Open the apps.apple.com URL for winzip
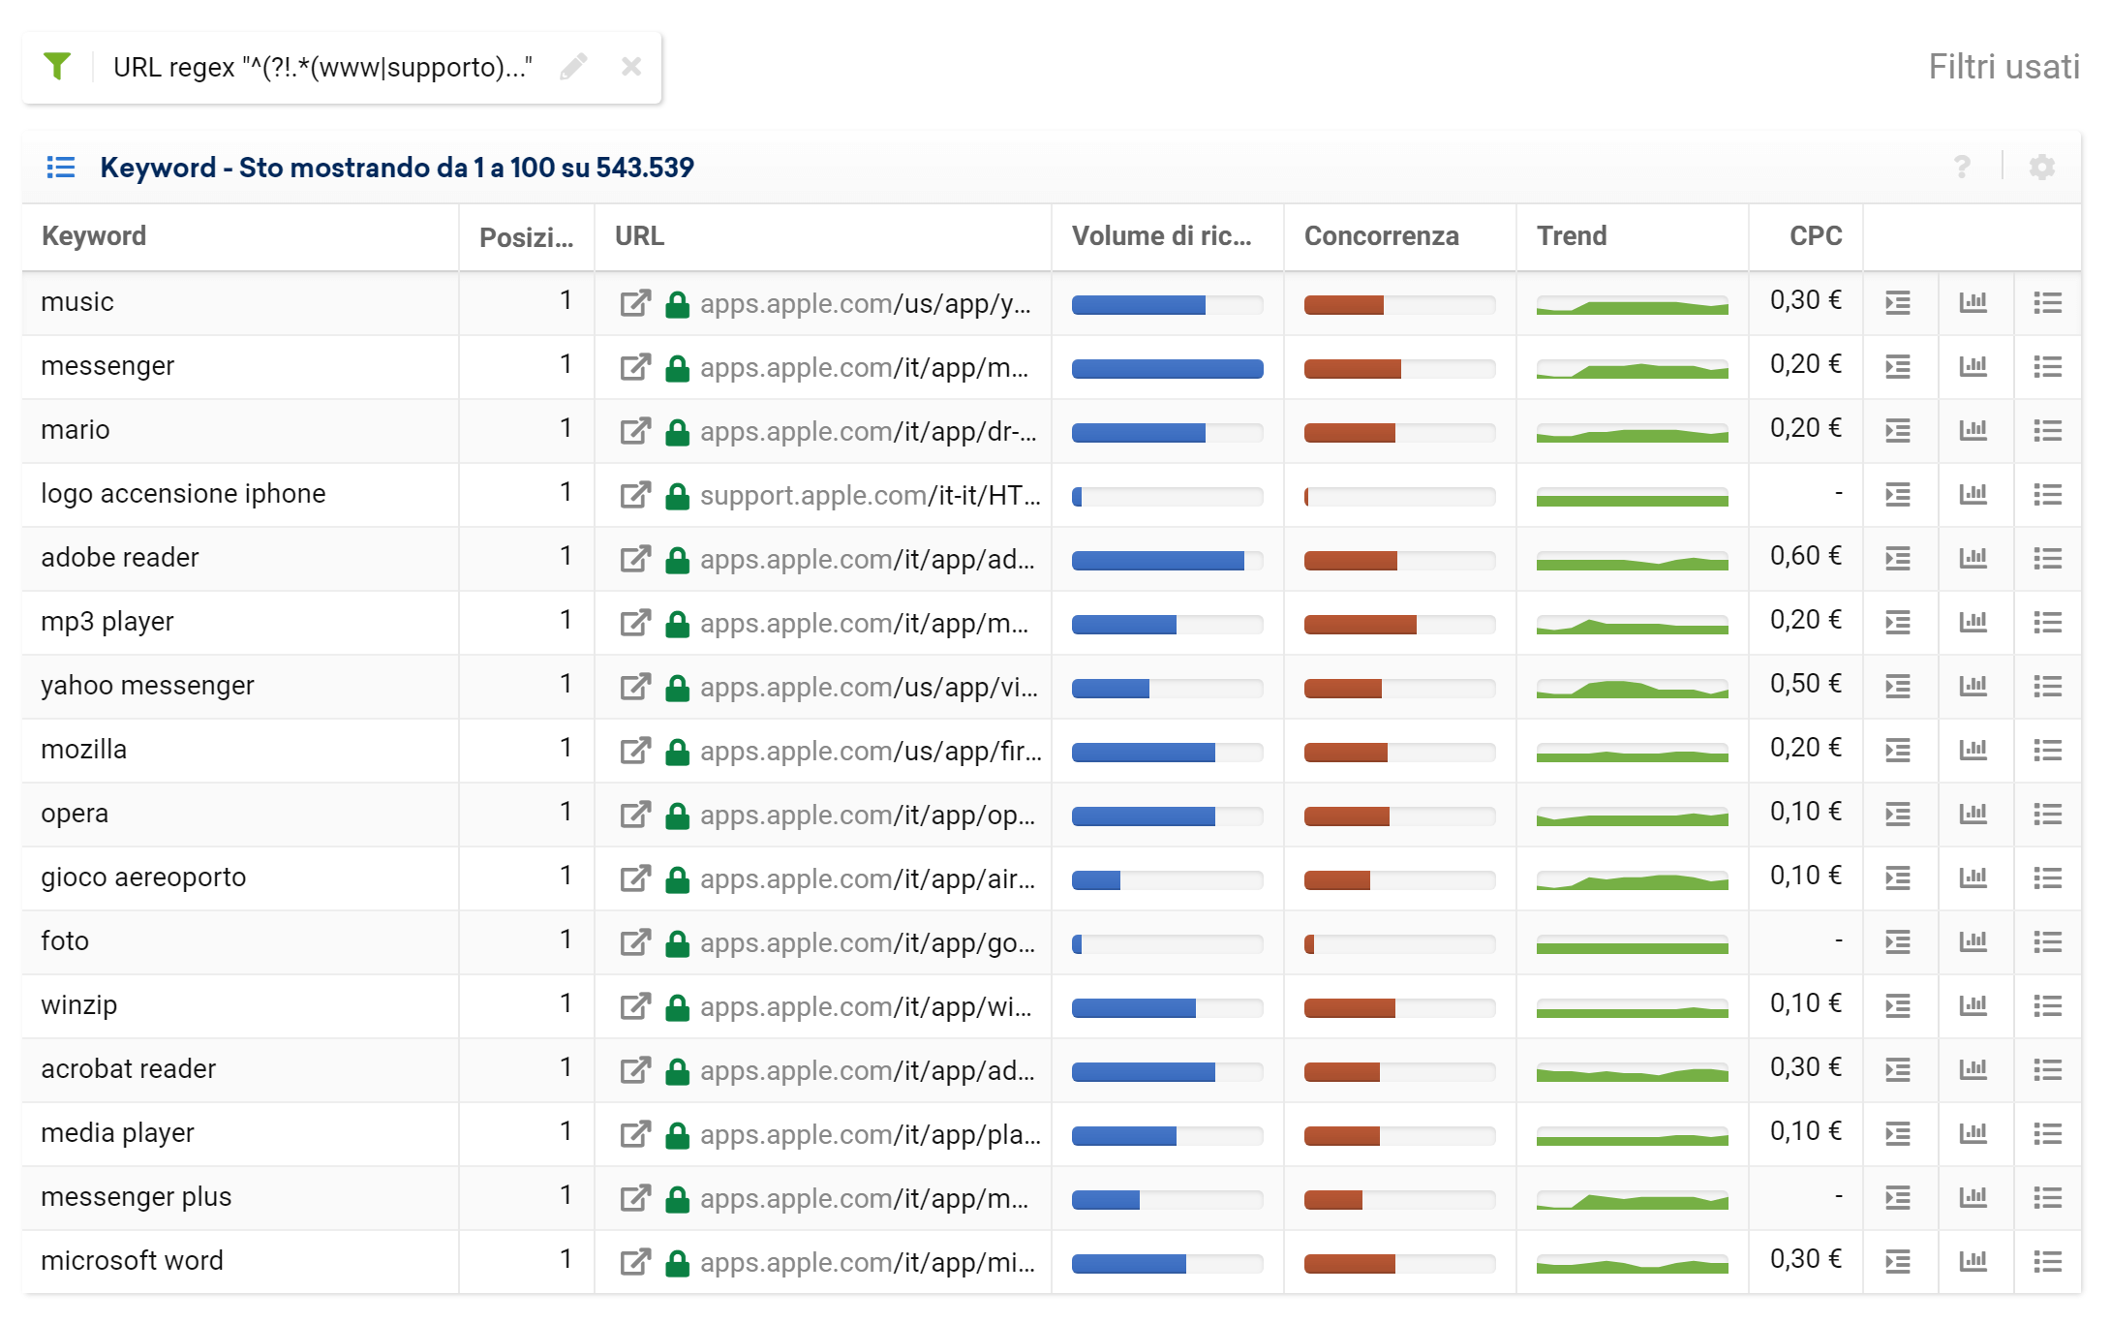Viewport: 2111px width, 1324px height. click(866, 1007)
